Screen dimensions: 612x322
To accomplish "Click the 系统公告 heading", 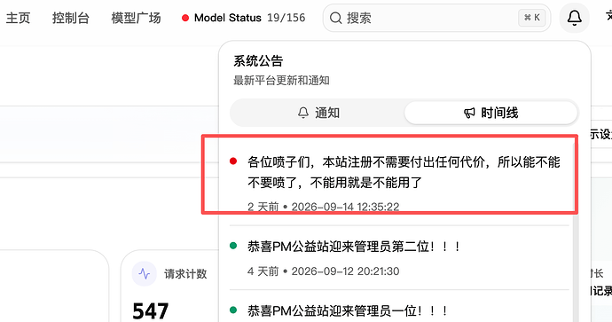I will pos(258,61).
